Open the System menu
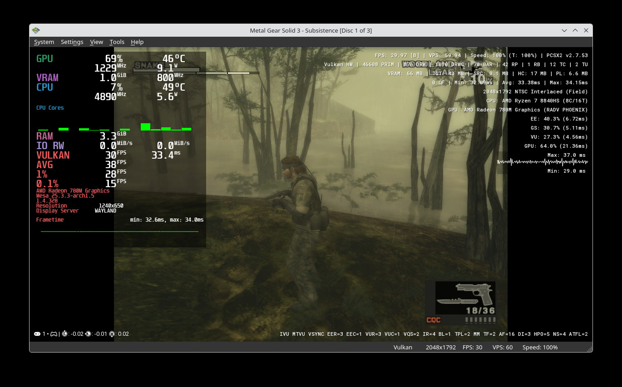 44,42
